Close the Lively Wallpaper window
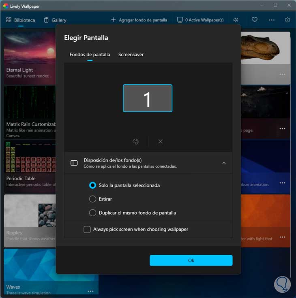Viewport: 296px width, 298px height. (289, 5)
